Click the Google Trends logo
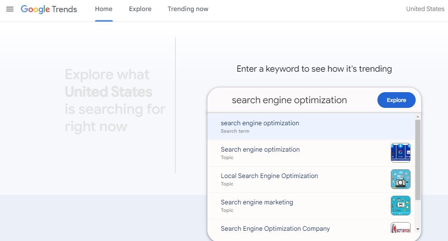The image size is (448, 241). [x=49, y=9]
